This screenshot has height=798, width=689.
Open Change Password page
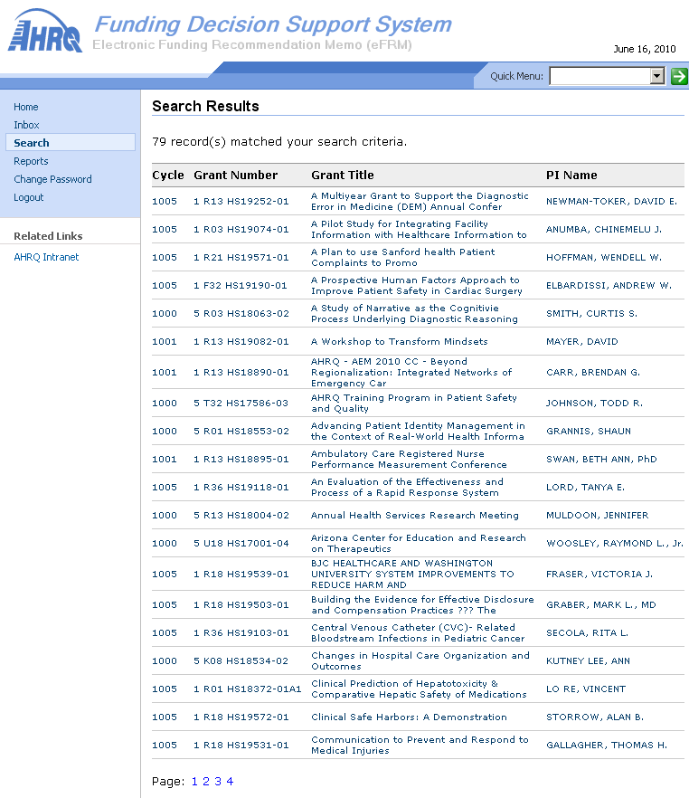[x=52, y=179]
